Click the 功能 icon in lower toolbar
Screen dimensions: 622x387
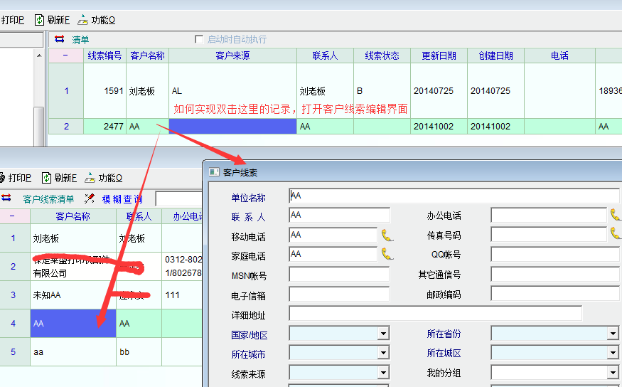click(90, 178)
